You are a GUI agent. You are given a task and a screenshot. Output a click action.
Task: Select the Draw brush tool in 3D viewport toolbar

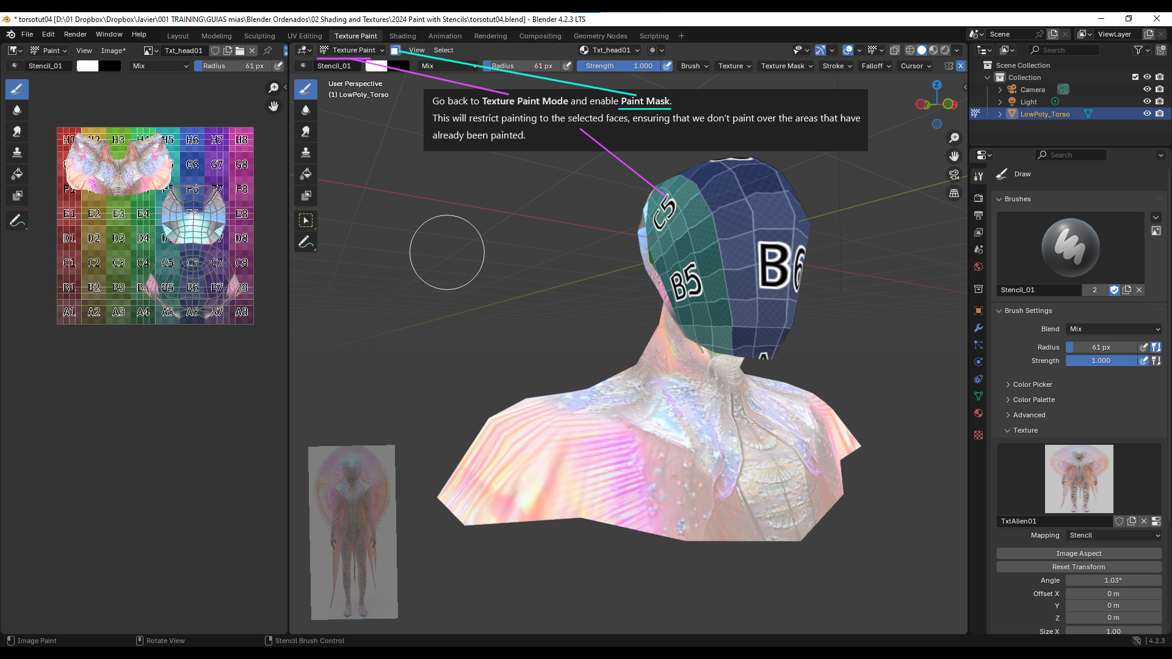[x=306, y=89]
